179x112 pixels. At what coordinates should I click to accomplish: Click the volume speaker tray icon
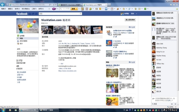[x=159, y=110]
